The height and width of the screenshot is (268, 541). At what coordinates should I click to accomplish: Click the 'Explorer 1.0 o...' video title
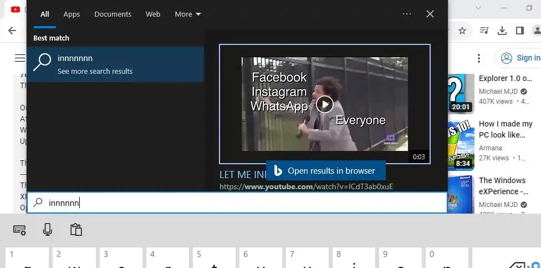coord(506,78)
